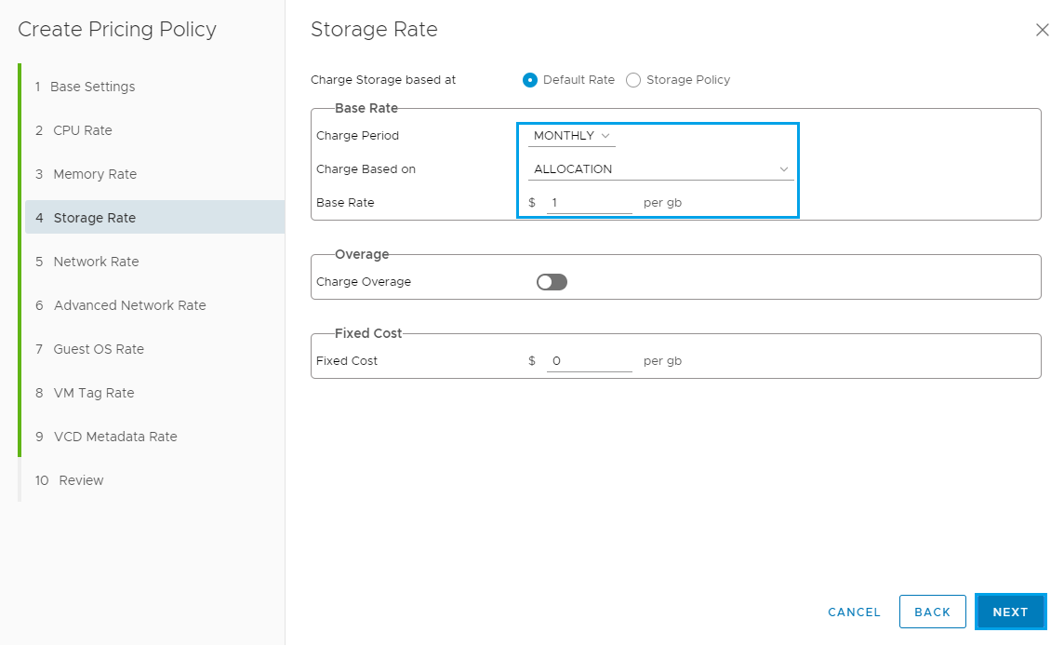Click the BACK button
This screenshot has height=646, width=1064.
coord(932,612)
